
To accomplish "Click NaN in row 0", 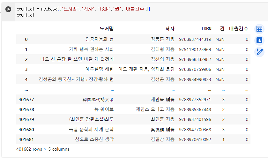I will [x=220, y=39].
